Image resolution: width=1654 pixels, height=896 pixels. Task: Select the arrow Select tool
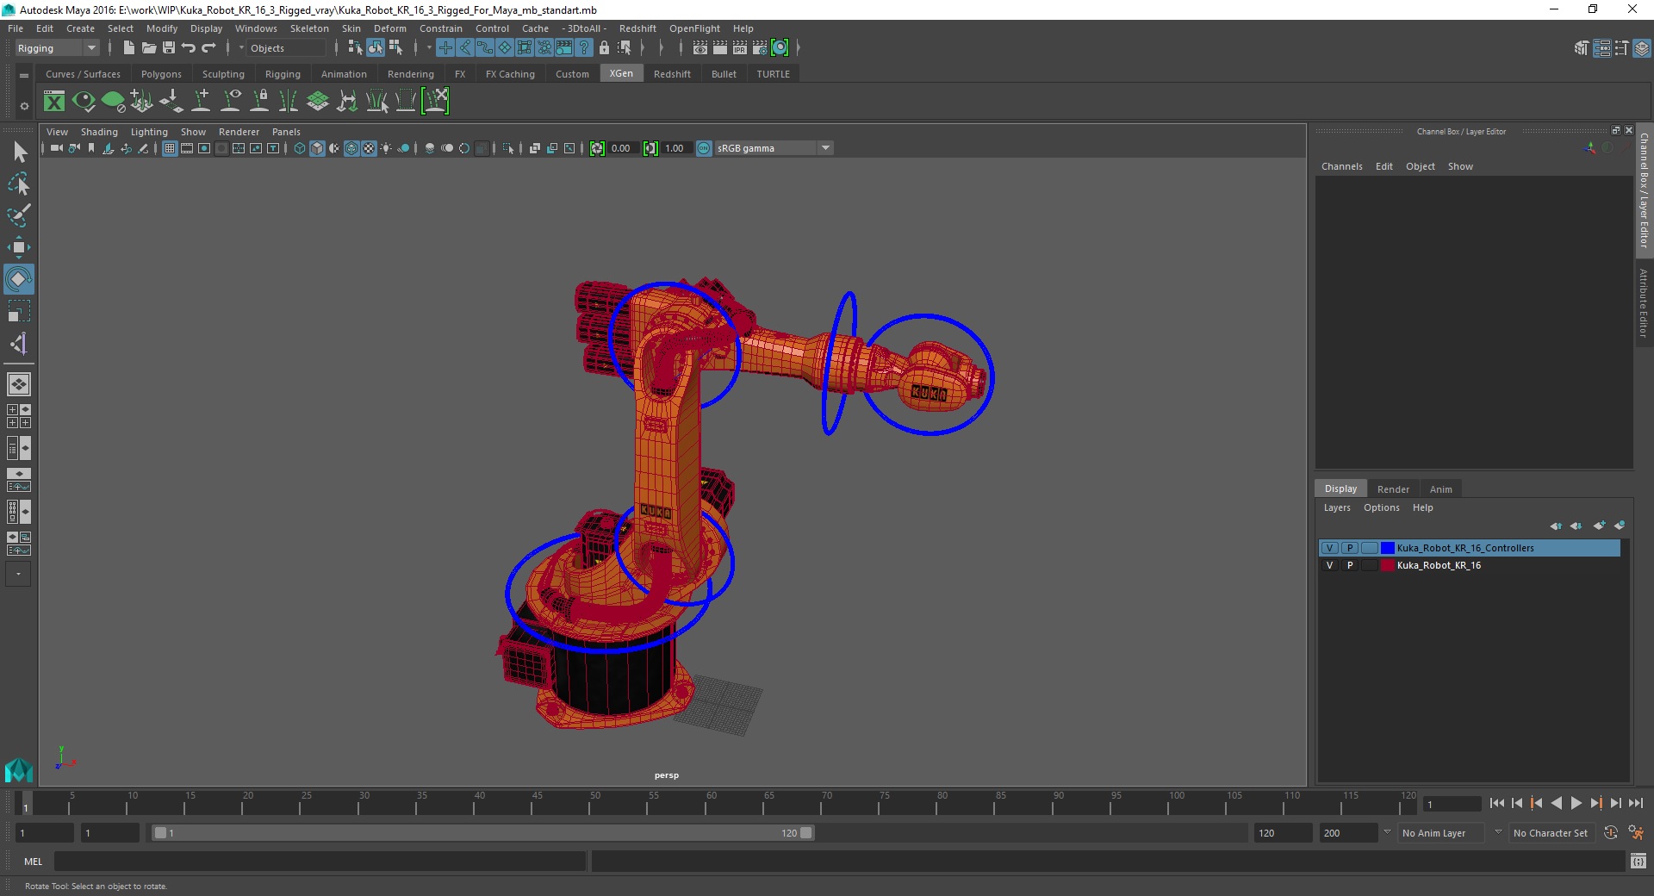(19, 152)
